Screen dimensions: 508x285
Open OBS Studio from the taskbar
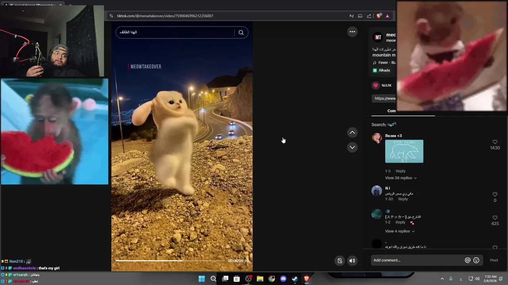pyautogui.click(x=248, y=279)
